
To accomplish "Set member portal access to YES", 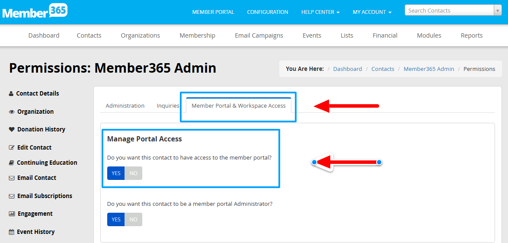I will [x=116, y=173].
